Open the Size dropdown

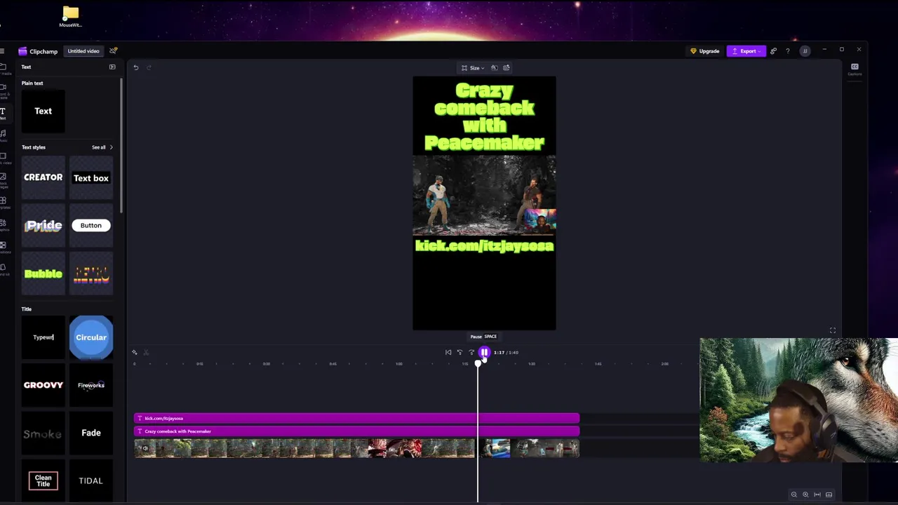click(x=474, y=68)
